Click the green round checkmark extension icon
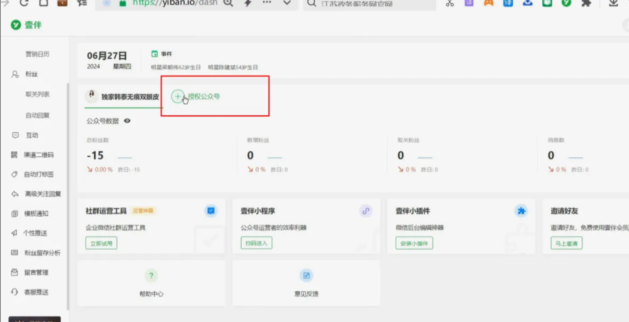The image size is (629, 322). point(566,3)
